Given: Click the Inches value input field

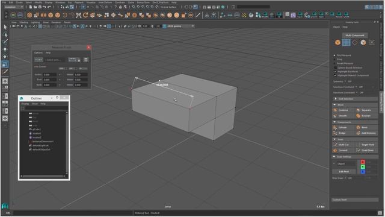Looking at the screenshot, I should 50,75.
